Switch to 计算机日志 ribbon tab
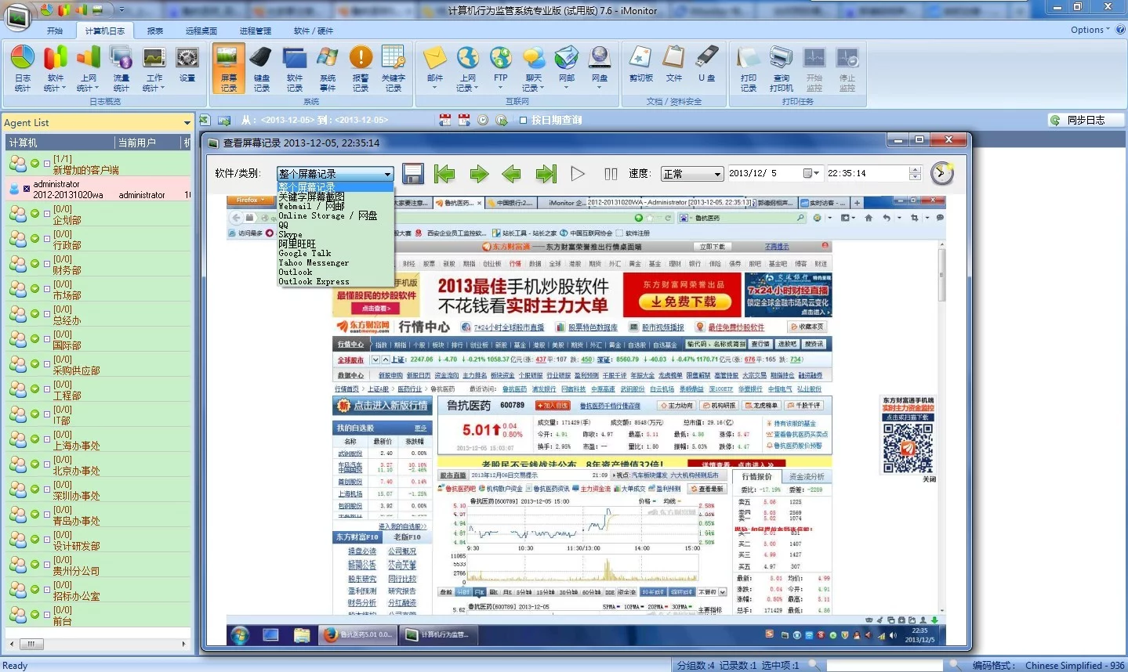 click(104, 31)
